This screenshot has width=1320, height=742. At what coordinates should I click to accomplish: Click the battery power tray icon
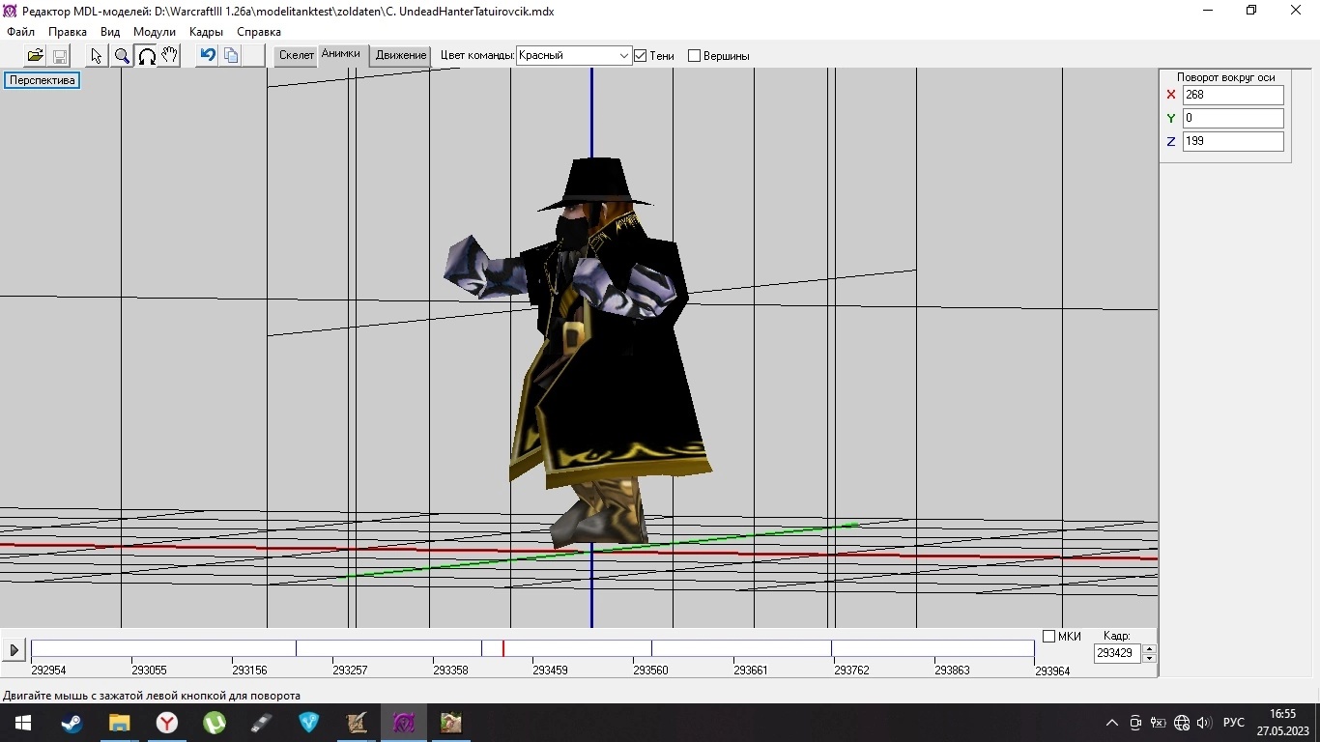(x=1158, y=723)
